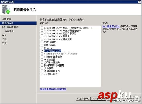Viewport: 142px width, 104px height.
Task: Tick Windows Server Update Services checkbox
Action: (x=42, y=54)
